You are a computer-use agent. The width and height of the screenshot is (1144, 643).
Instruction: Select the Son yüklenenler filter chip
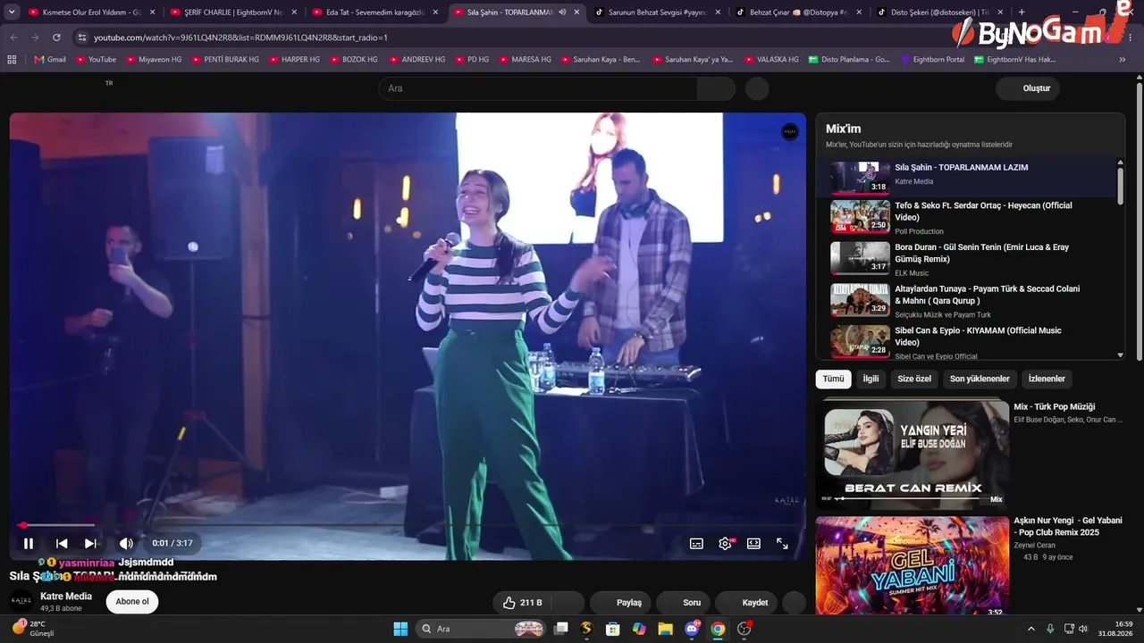pyautogui.click(x=980, y=379)
